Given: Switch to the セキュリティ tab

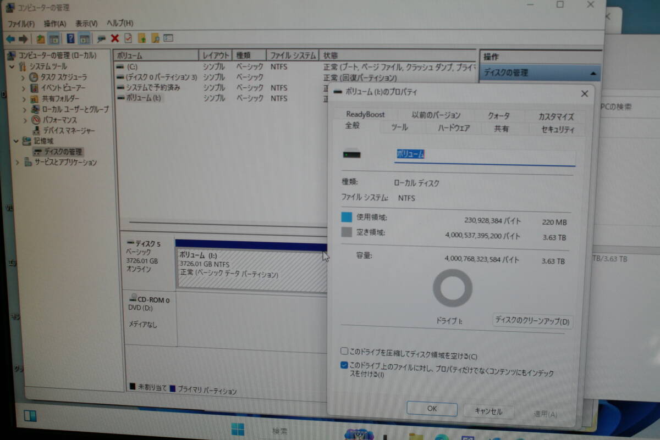Looking at the screenshot, I should (x=558, y=130).
